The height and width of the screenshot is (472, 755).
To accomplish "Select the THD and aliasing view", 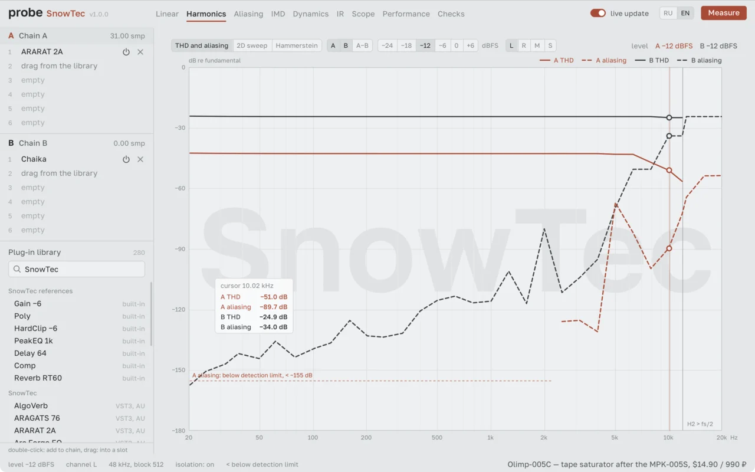I will [x=202, y=45].
